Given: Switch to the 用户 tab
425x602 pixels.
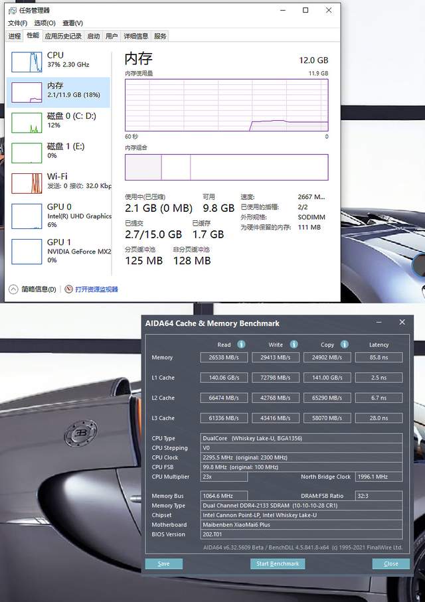Looking at the screenshot, I should coord(112,36).
